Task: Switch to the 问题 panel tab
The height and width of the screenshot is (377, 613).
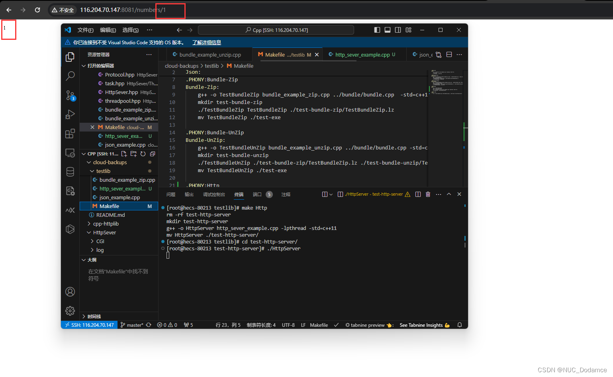Action: (x=171, y=194)
